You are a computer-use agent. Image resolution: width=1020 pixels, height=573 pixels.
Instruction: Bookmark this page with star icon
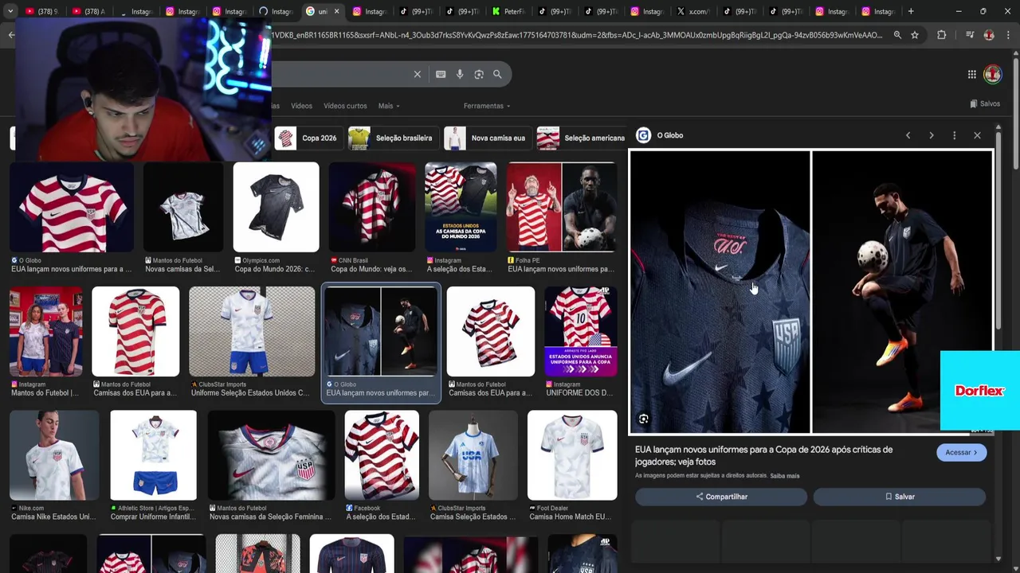tap(915, 35)
